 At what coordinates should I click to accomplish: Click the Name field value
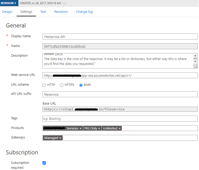point(120,46)
